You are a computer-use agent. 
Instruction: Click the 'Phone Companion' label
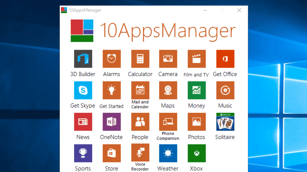pyautogui.click(x=168, y=136)
